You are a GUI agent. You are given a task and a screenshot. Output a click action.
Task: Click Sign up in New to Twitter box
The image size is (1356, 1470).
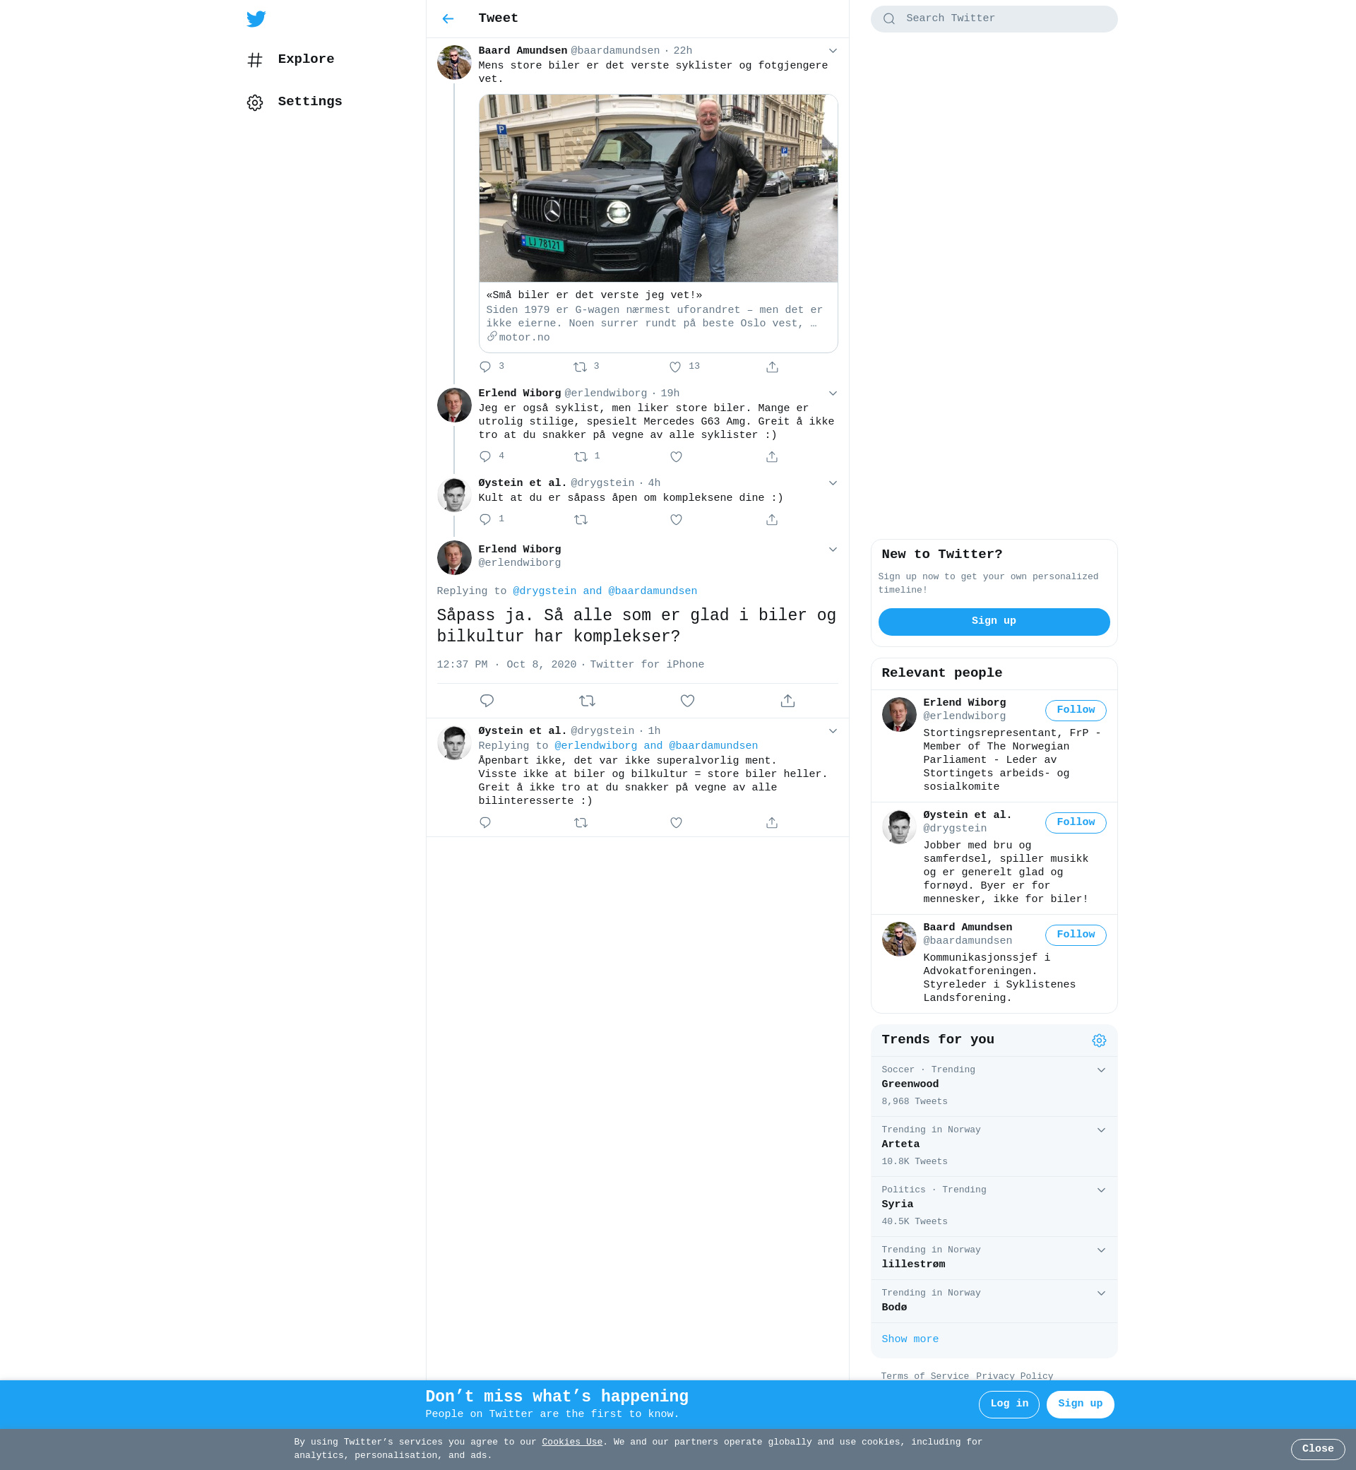point(994,622)
